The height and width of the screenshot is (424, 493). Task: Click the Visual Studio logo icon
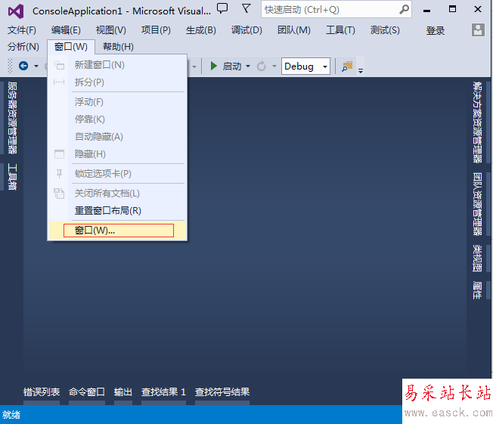click(16, 11)
